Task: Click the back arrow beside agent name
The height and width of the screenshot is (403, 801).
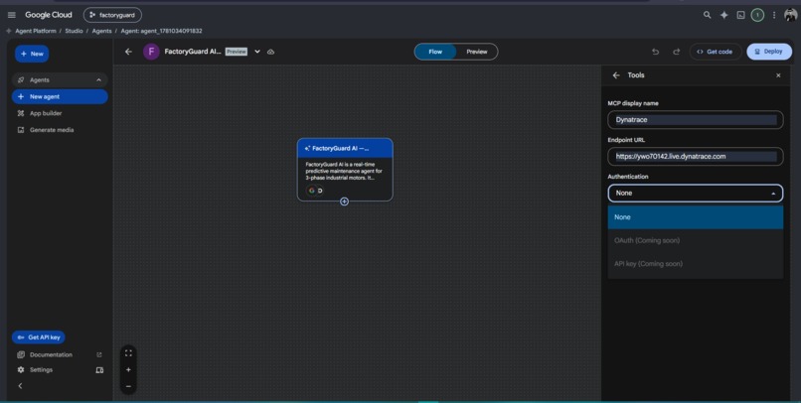Action: [129, 52]
